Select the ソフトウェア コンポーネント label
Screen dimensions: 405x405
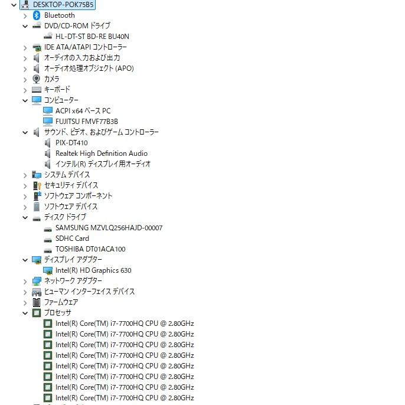(x=79, y=196)
